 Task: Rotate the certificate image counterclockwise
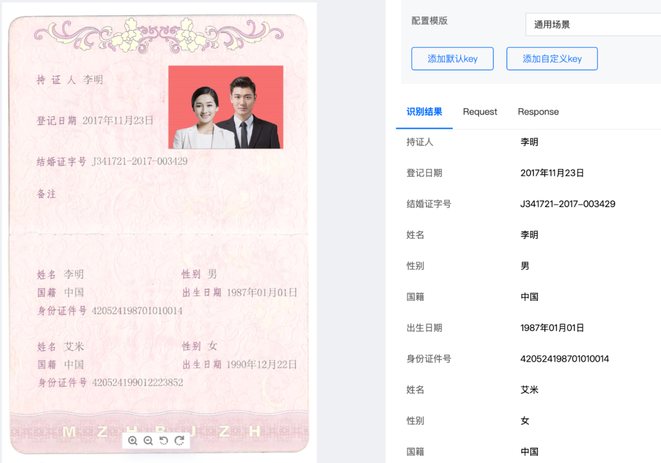pos(164,440)
